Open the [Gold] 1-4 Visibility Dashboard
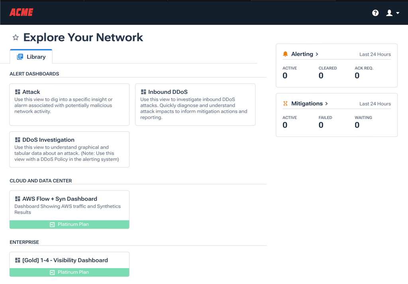408x284 pixels. pyautogui.click(x=69, y=260)
